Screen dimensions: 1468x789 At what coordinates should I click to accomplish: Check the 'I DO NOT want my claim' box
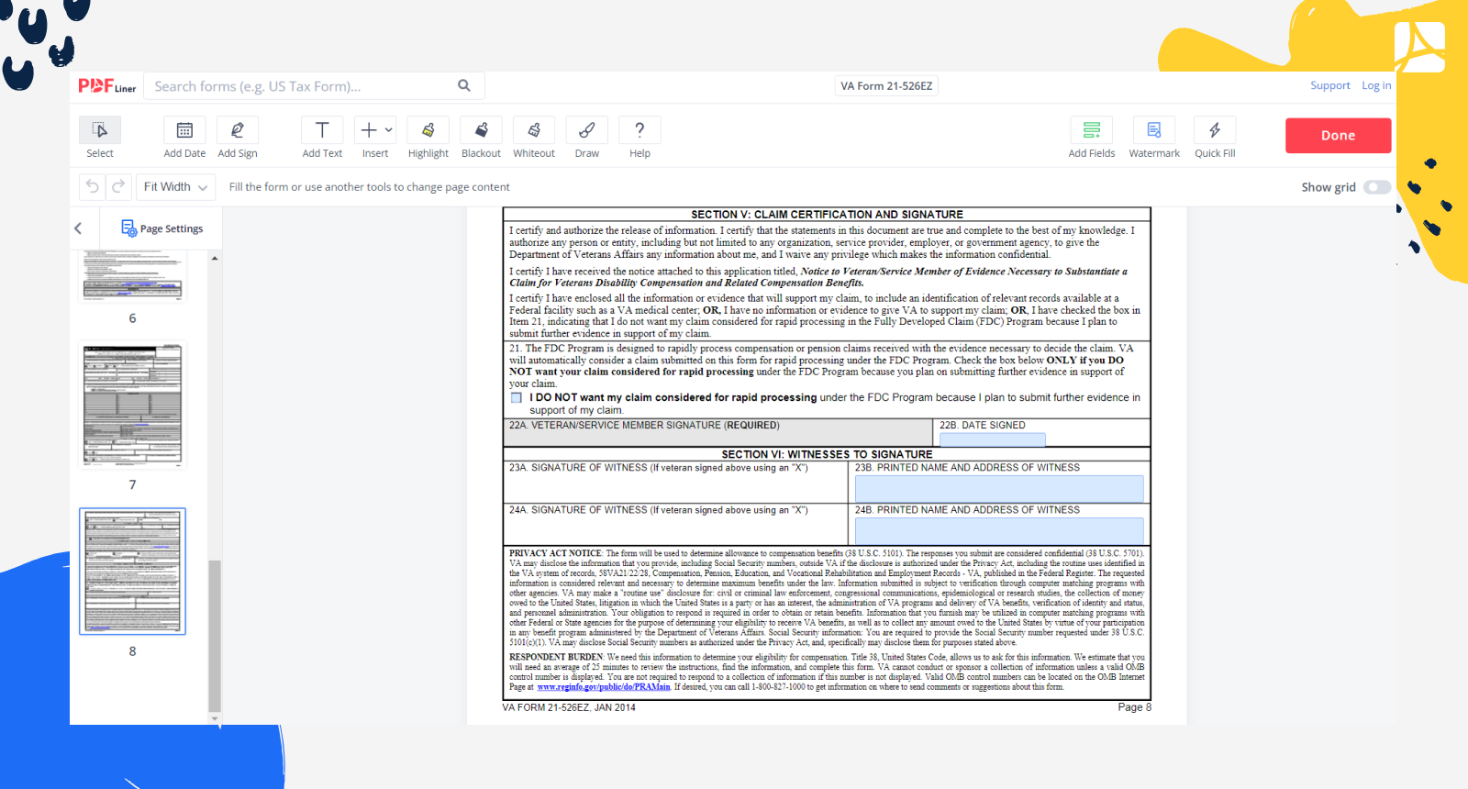point(517,398)
